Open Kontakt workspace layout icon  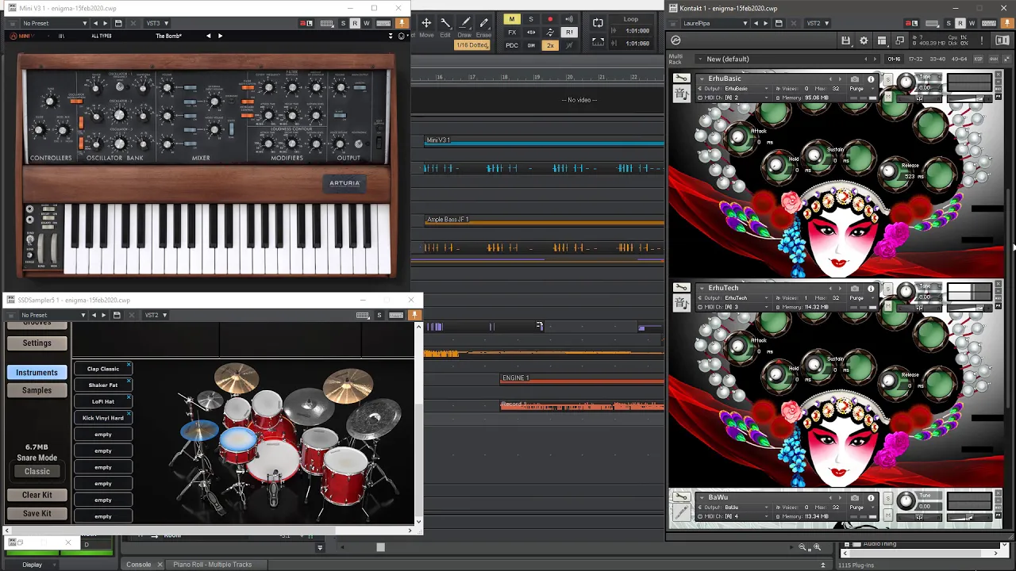click(x=881, y=40)
